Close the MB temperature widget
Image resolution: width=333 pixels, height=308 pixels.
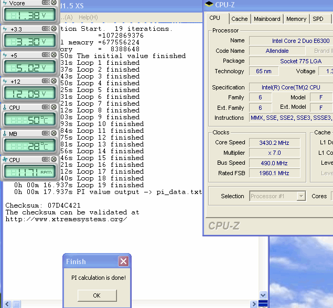[x=52, y=133]
